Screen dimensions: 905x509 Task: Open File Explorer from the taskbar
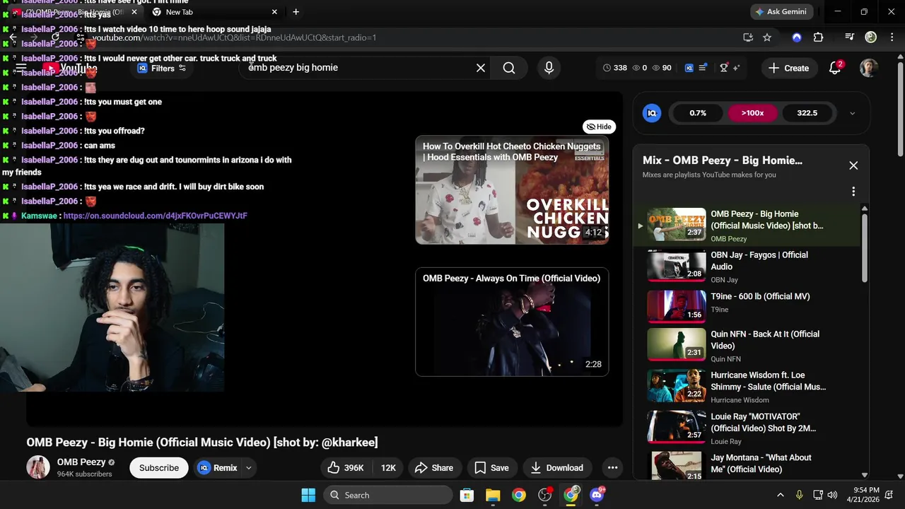tap(493, 495)
